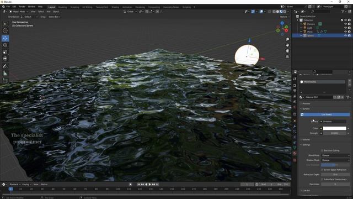The height and width of the screenshot is (199, 353).
Task: Open the Modifiers wrench properties tab
Action: point(295,127)
